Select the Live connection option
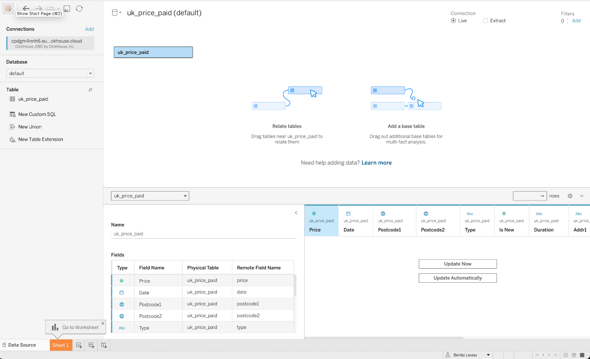The image size is (590, 359). [453, 21]
